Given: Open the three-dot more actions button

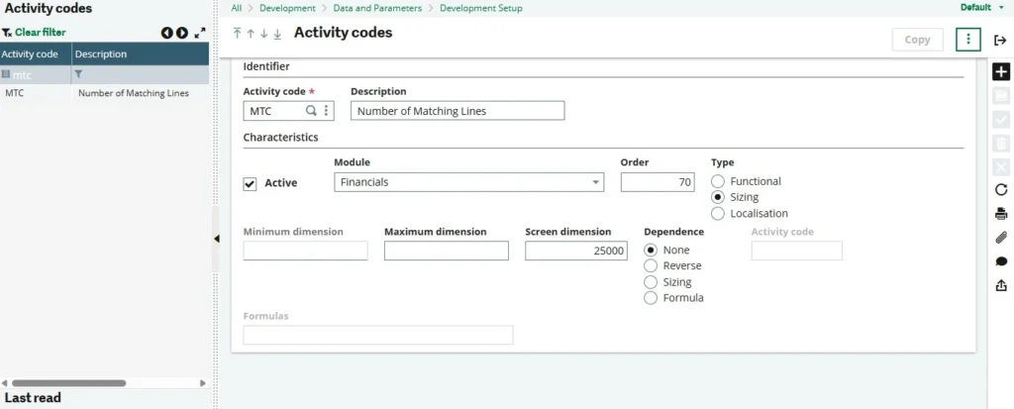Looking at the screenshot, I should 968,40.
